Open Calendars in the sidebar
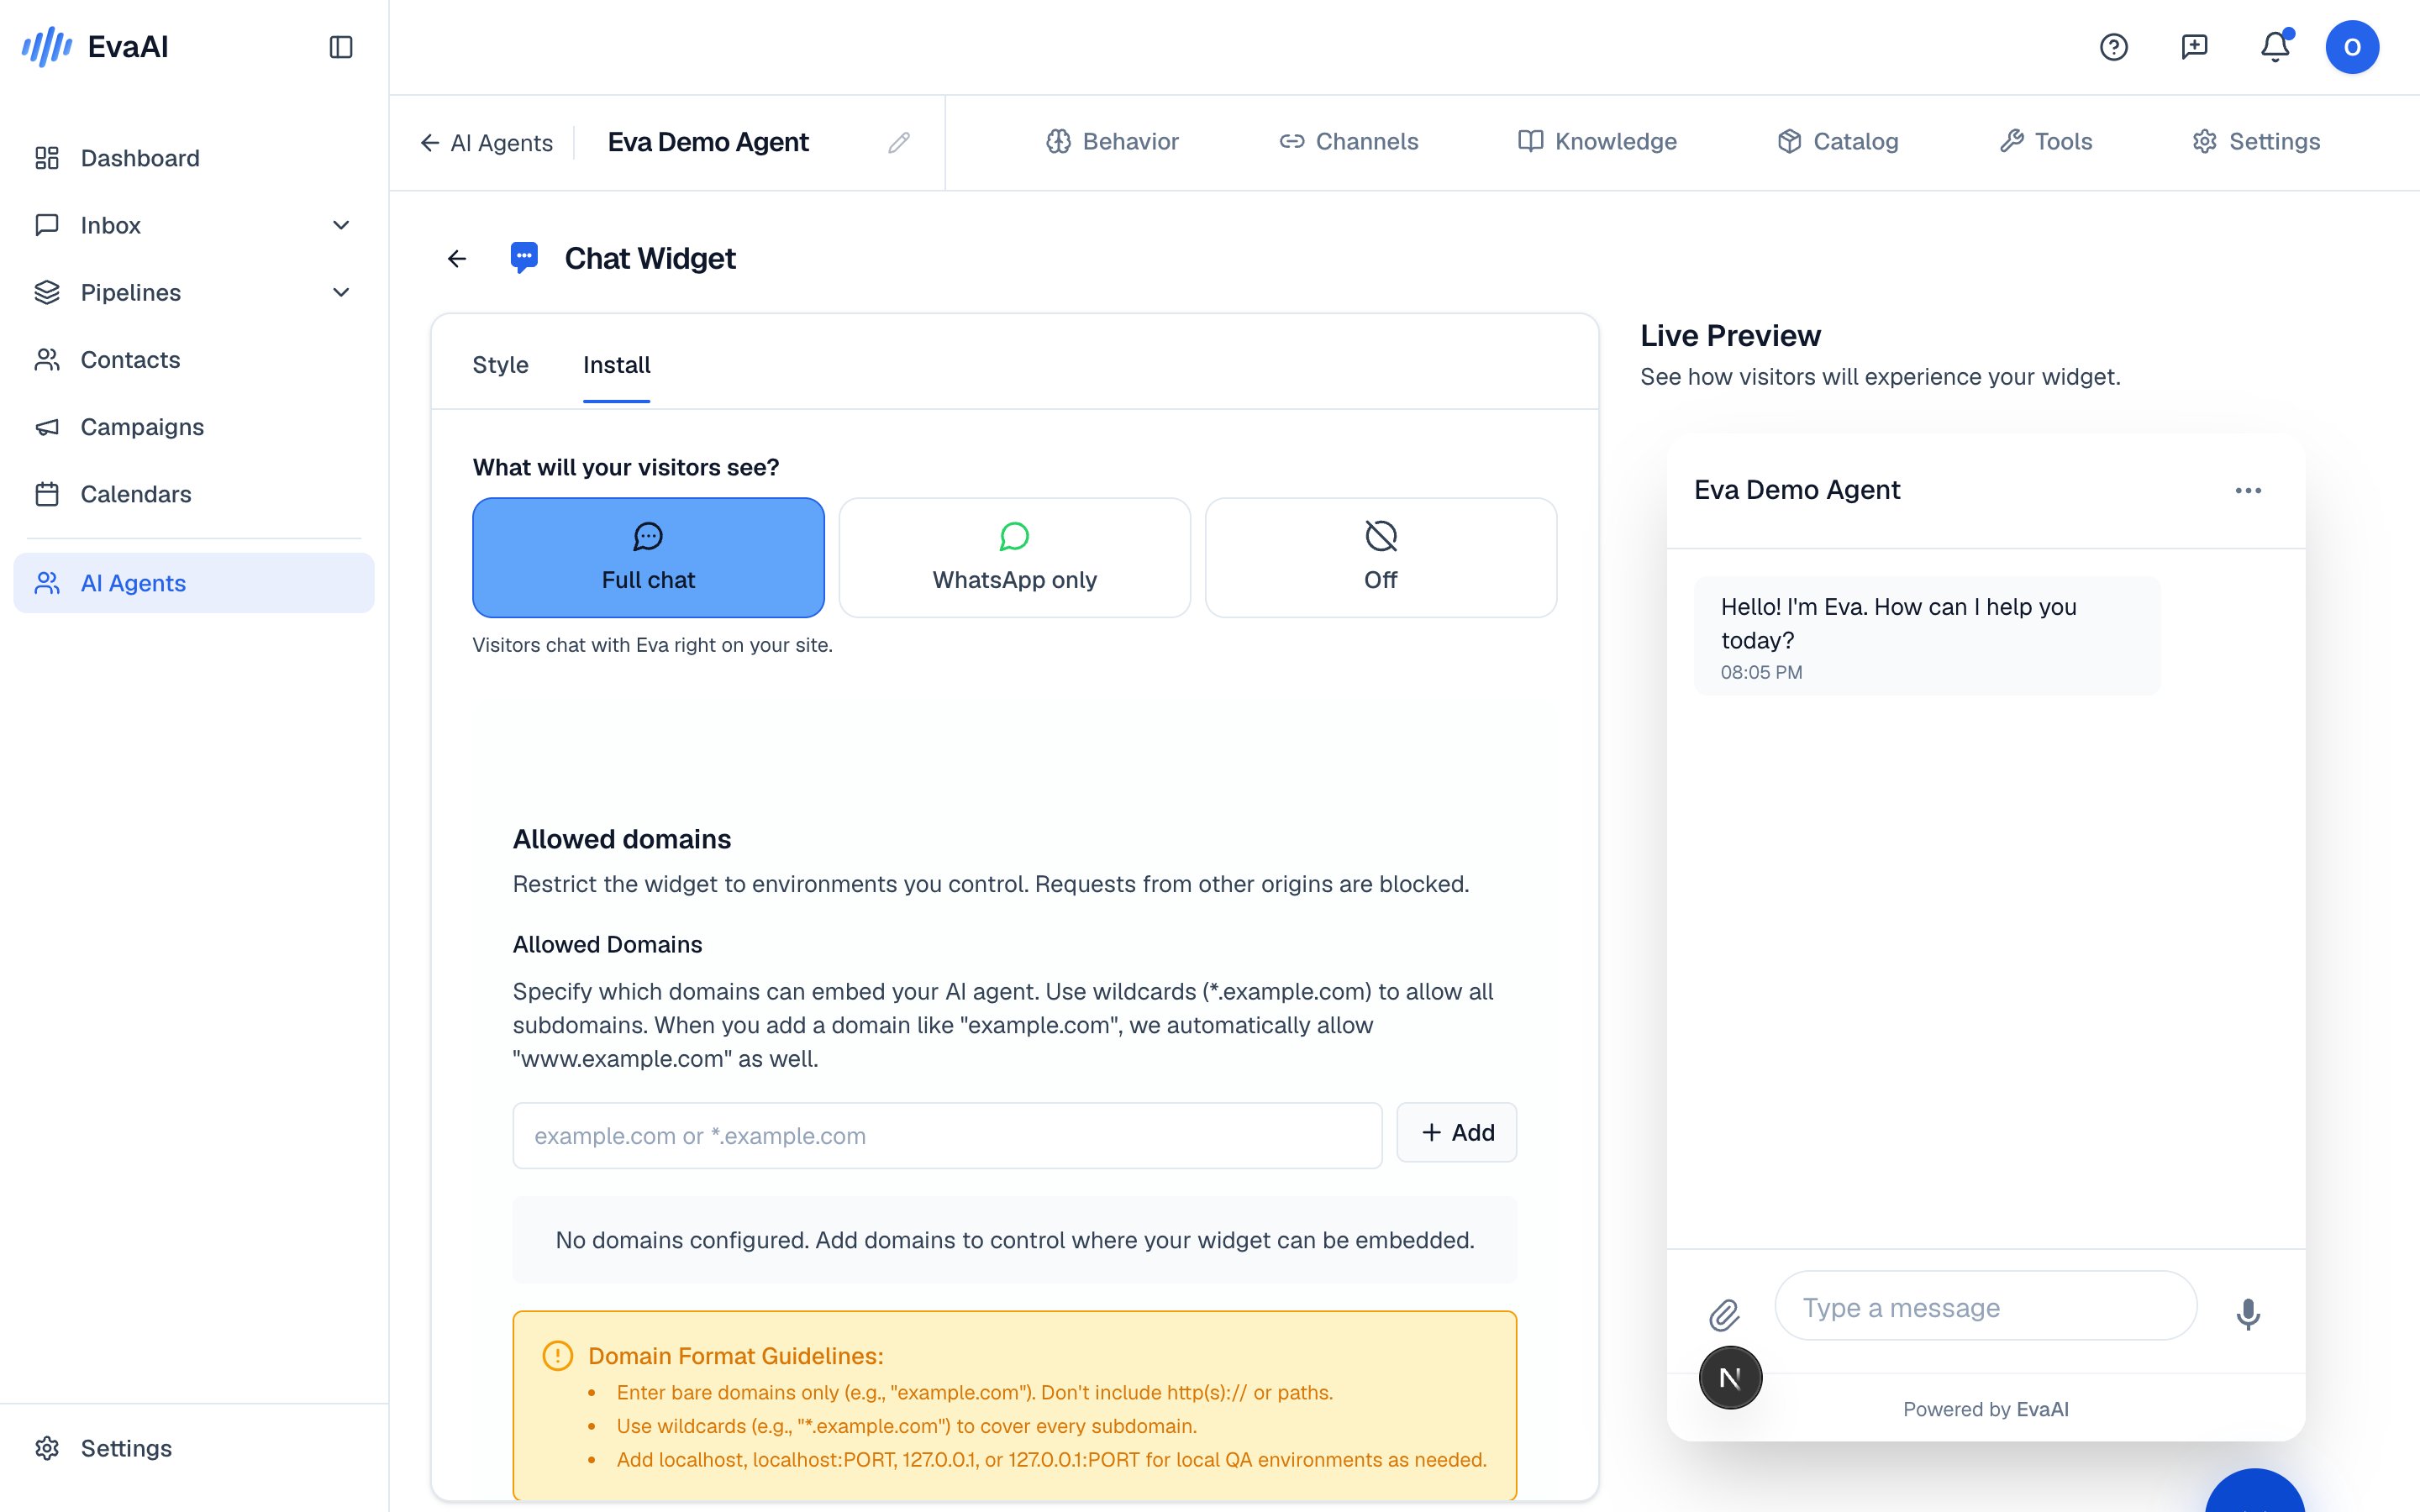Image resolution: width=2420 pixels, height=1512 pixels. tap(194, 494)
